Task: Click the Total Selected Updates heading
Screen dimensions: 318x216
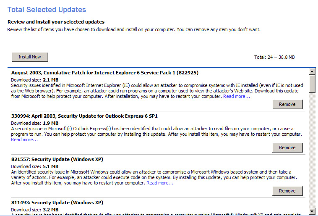Action: (47, 10)
